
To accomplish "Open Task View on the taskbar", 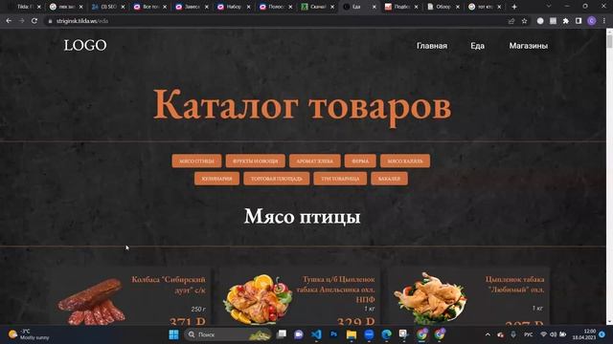I will [281, 334].
